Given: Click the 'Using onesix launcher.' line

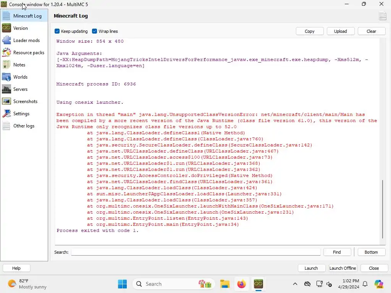Looking at the screenshot, I should coord(90,102).
